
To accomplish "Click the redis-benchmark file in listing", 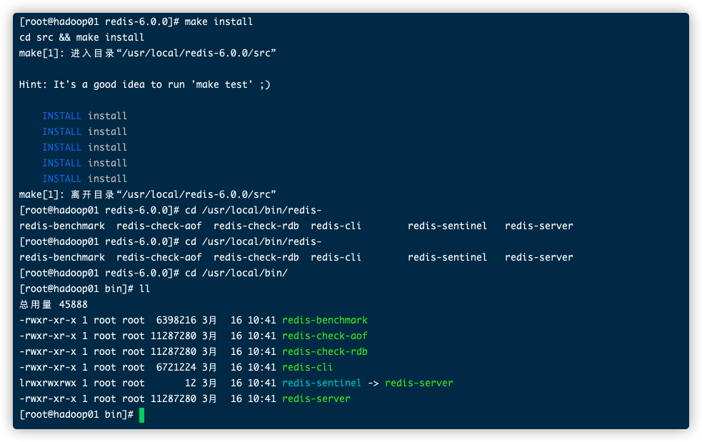I will (x=325, y=320).
